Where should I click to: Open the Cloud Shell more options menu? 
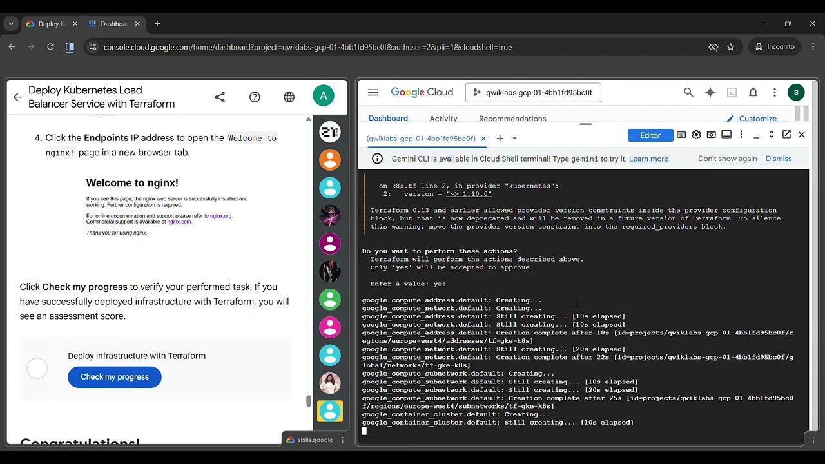[x=741, y=135]
